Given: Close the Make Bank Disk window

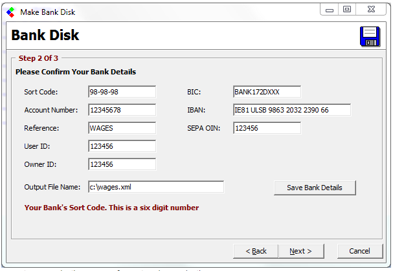Looking at the screenshot, I should [371, 9].
